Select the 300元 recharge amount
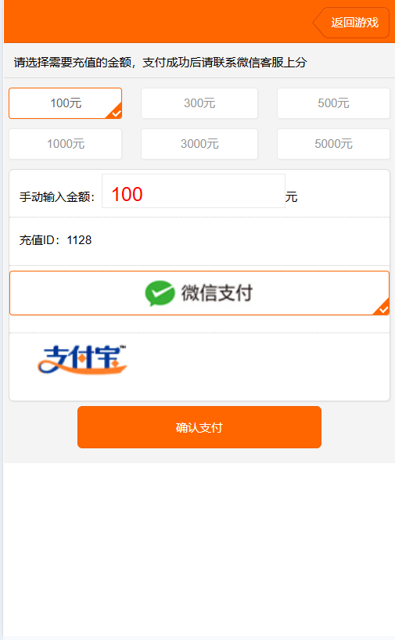This screenshot has height=640, width=395. 199,103
